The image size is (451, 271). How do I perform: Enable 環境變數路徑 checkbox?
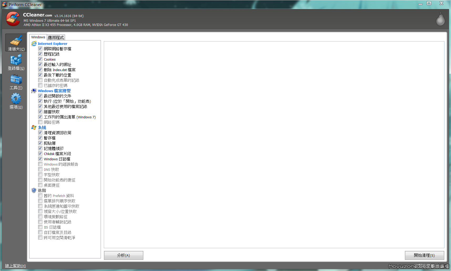point(40,216)
